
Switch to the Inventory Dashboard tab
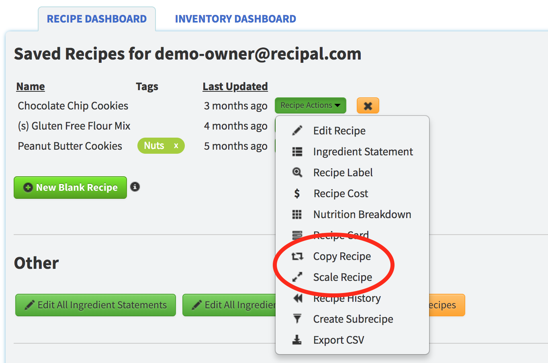click(235, 19)
